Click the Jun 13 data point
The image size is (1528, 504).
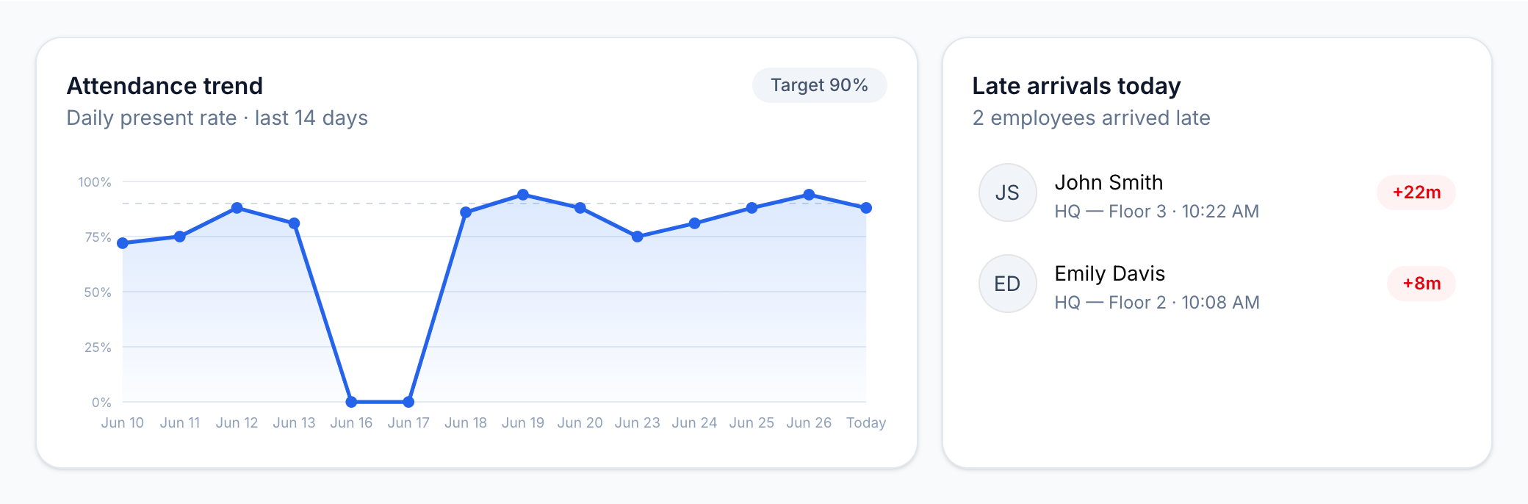[294, 223]
